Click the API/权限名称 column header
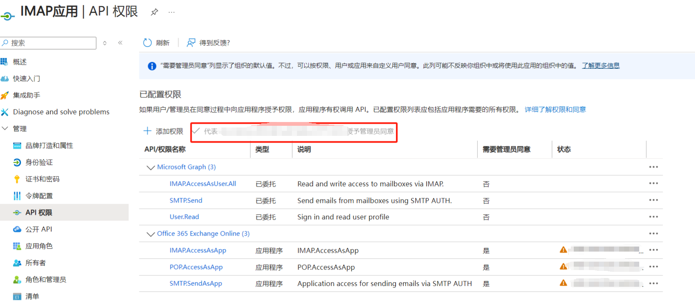Screen dimensions: 695x304 pos(165,149)
